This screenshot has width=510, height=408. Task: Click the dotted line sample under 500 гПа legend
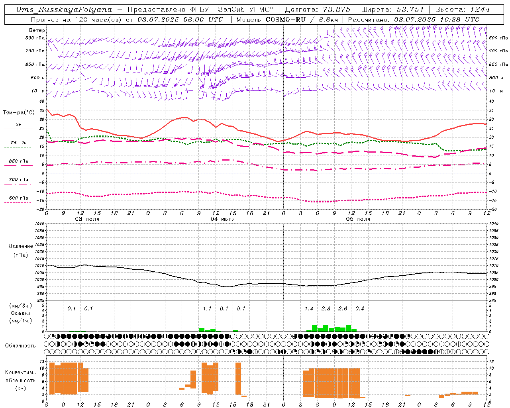pos(18,202)
